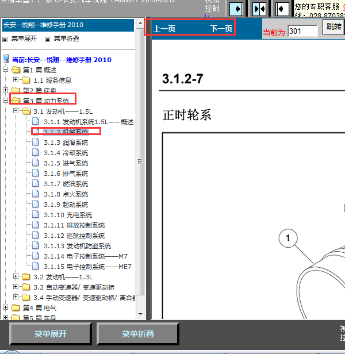Click the small icon beside top 菜单折叠

pyautogui.click(x=47, y=39)
